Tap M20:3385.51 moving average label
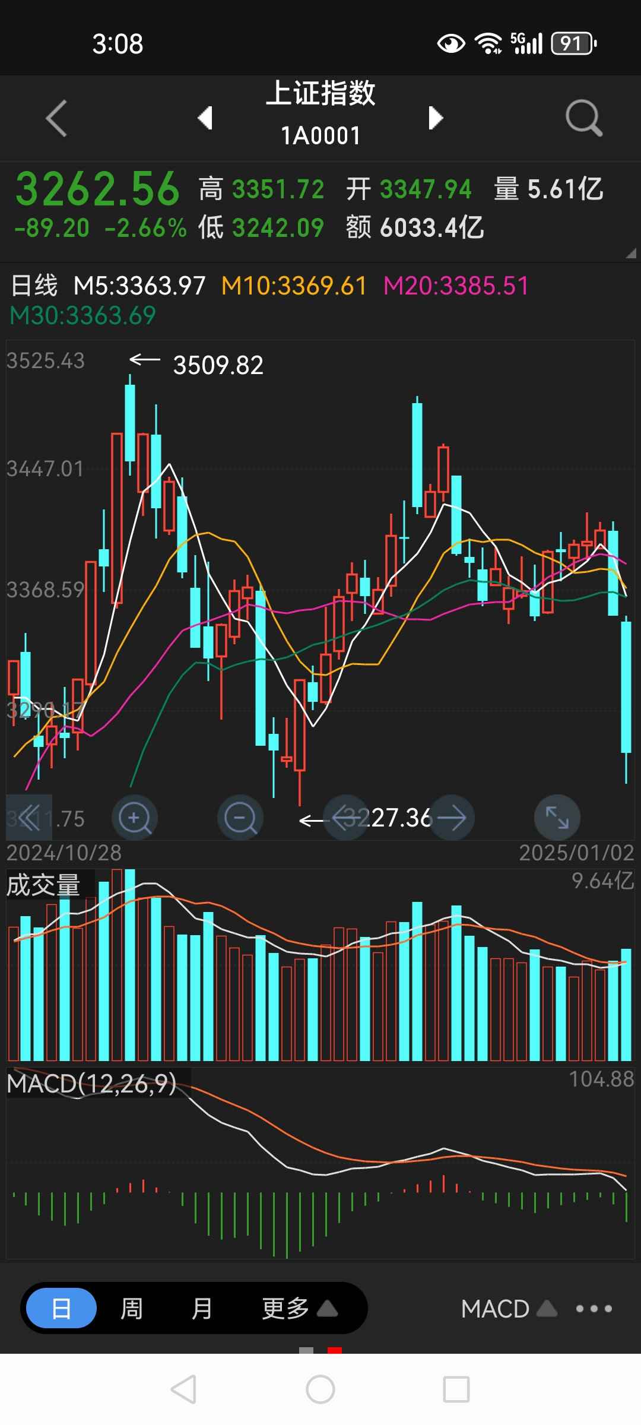 pos(456,286)
